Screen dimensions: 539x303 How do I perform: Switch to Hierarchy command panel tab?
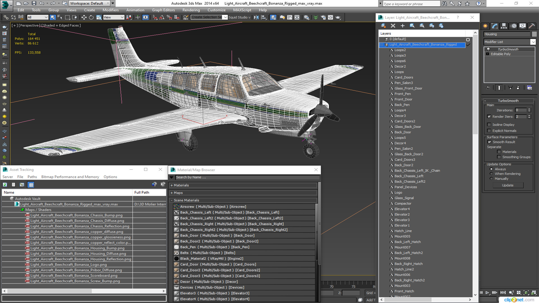(x=504, y=26)
